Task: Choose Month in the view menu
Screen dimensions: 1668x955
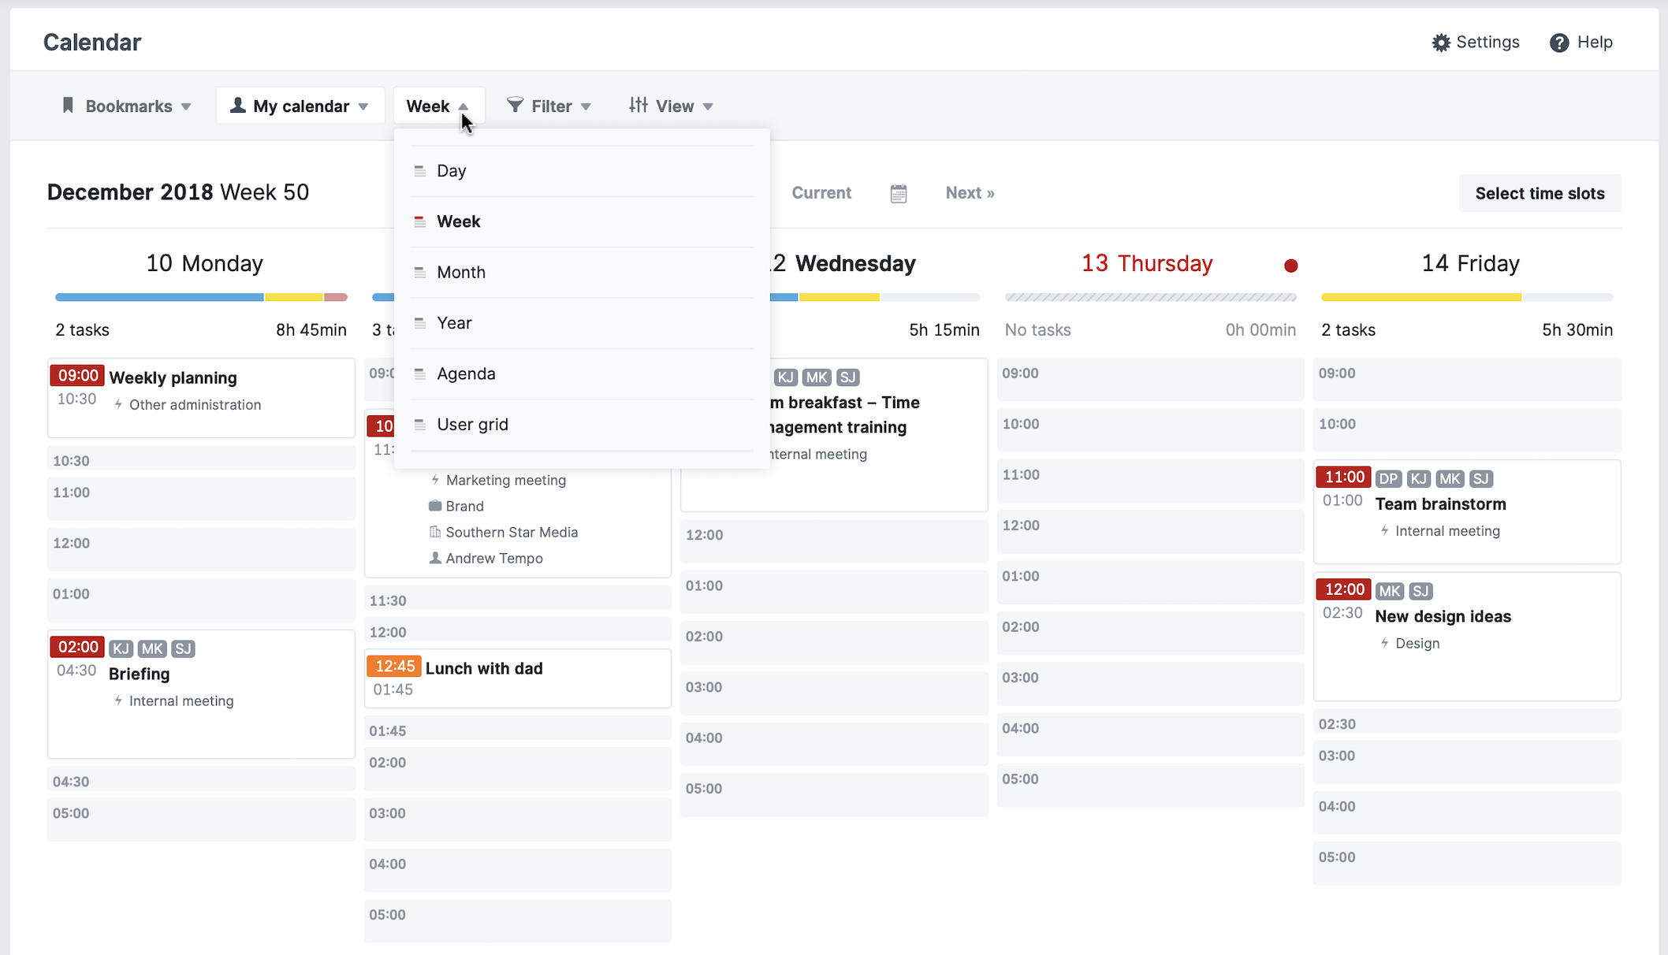Action: 582,273
